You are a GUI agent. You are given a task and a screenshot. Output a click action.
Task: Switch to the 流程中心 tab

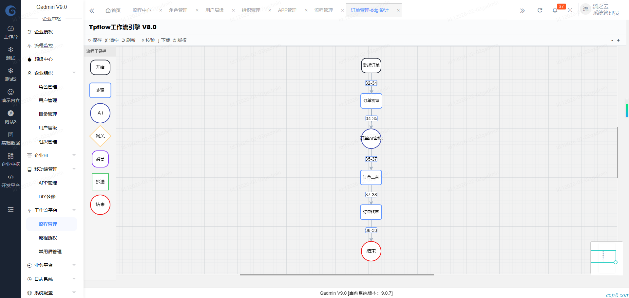142,10
